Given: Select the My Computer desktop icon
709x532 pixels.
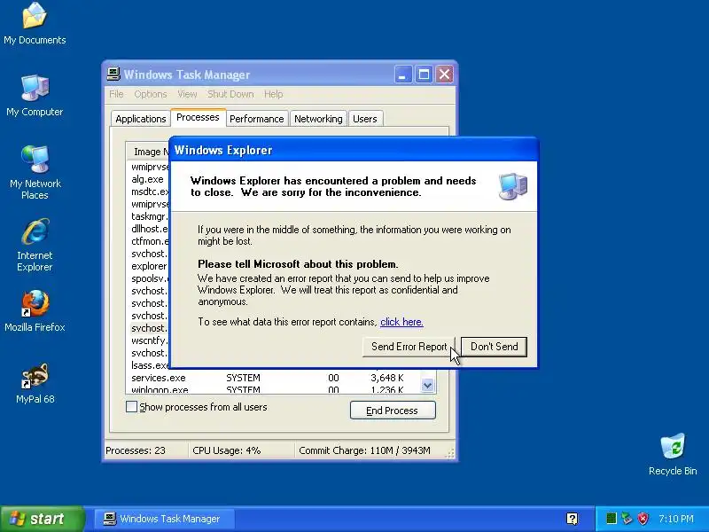Looking at the screenshot, I should (x=35, y=96).
